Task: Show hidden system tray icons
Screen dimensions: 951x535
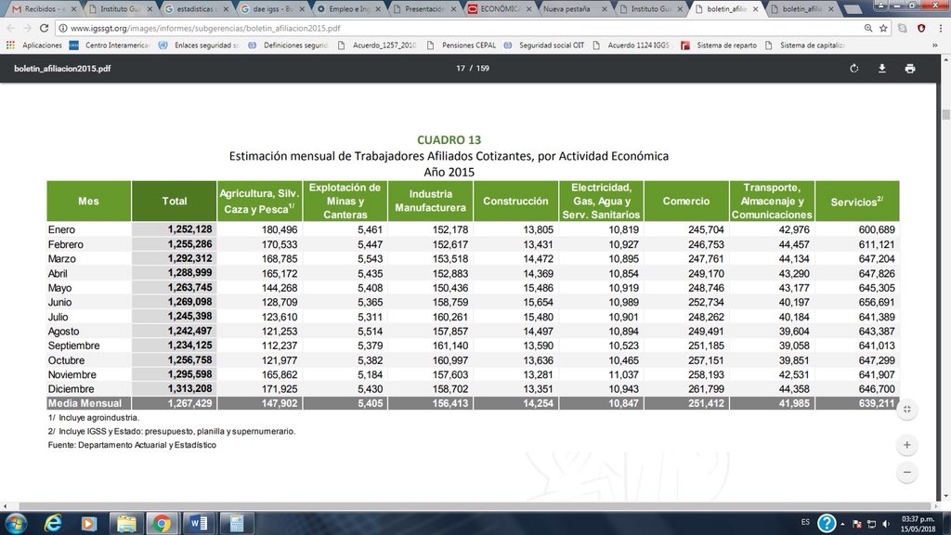Action: (x=842, y=523)
